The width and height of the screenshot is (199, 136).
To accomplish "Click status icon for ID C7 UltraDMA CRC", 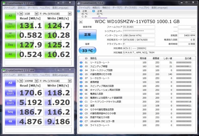I will (x=81, y=121).
